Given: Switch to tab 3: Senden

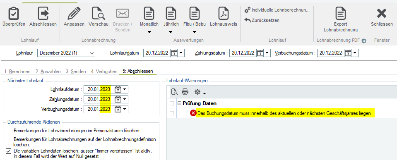Looking at the screenshot, I should tap(76, 71).
